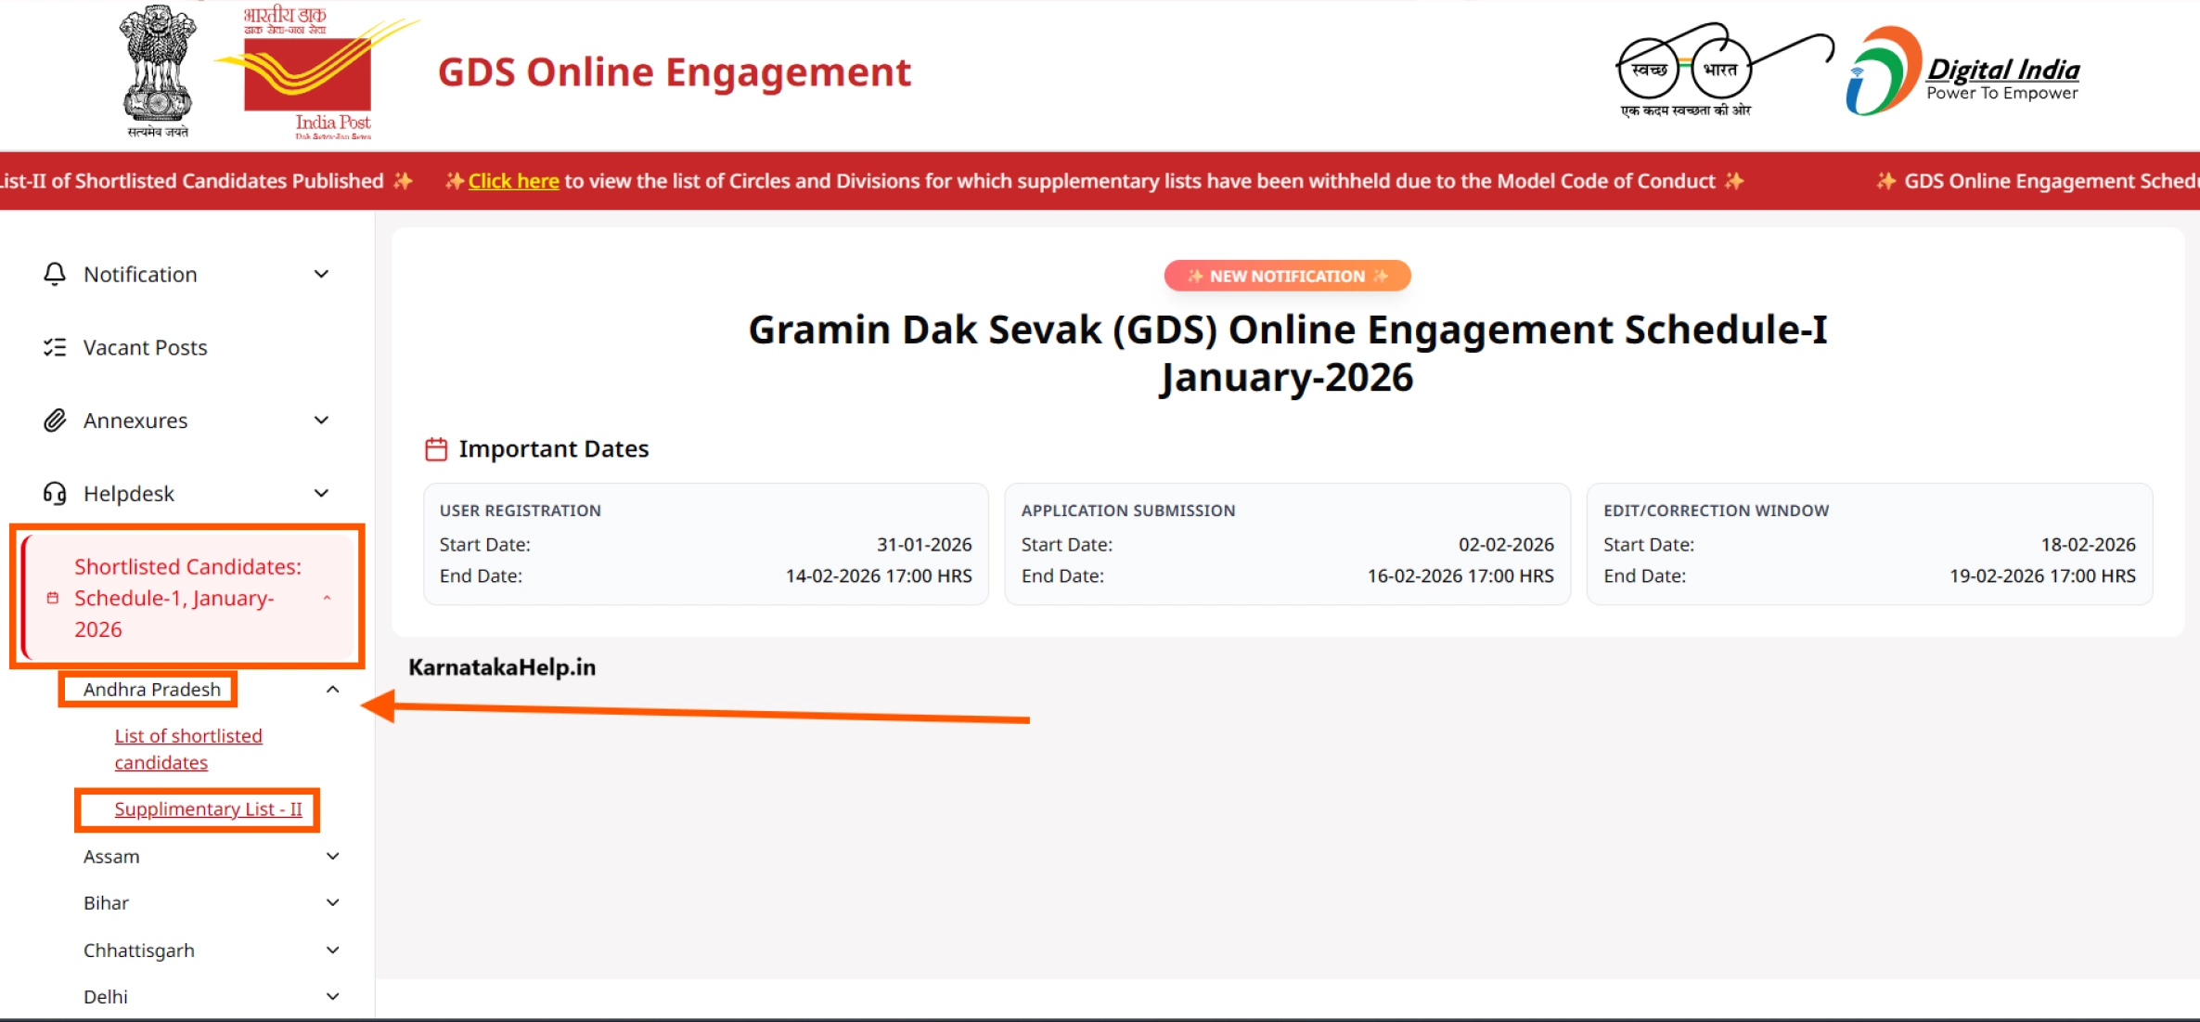Viewport: 2200px width, 1022px height.
Task: Open List of shortlisted candidates link
Action: point(188,749)
